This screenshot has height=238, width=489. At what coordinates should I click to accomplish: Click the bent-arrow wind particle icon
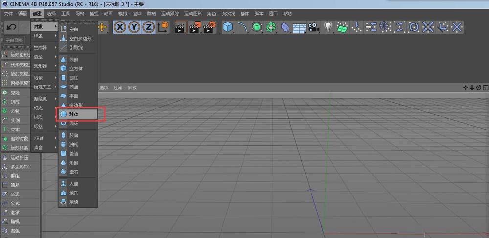click(443, 27)
